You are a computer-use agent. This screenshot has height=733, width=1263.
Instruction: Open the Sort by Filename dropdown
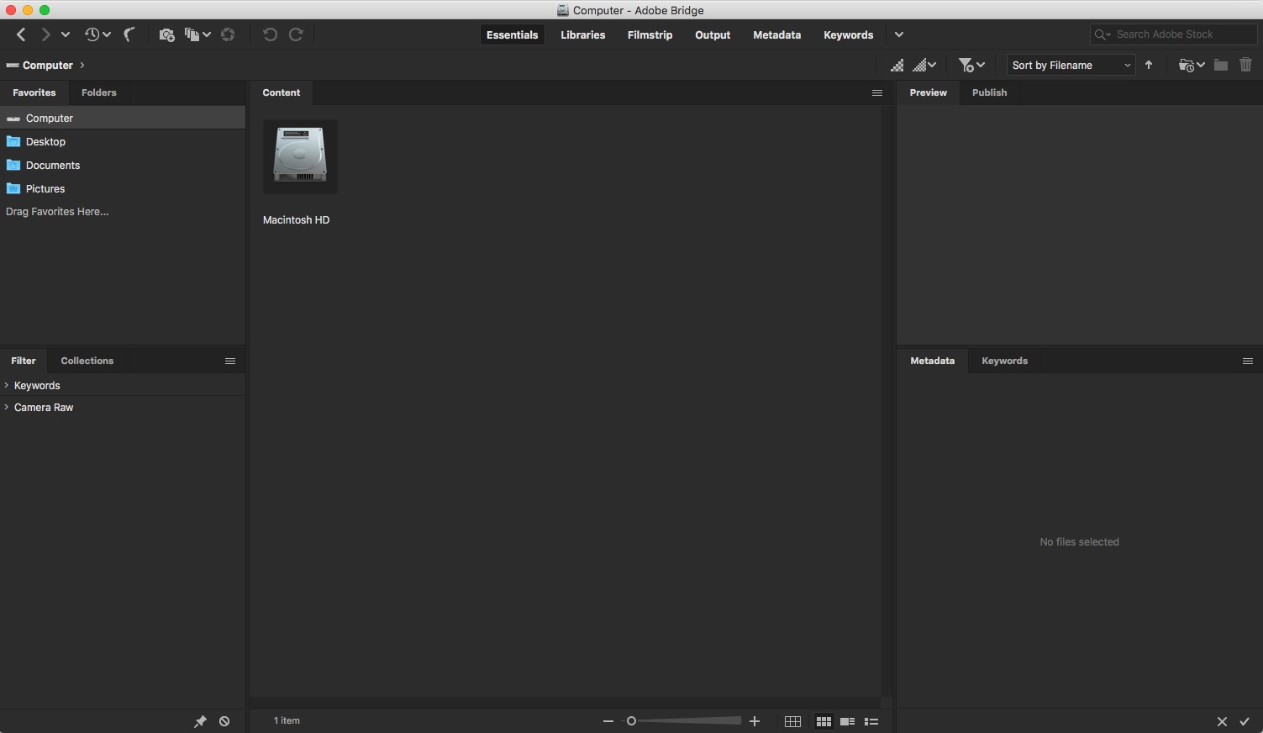1070,65
